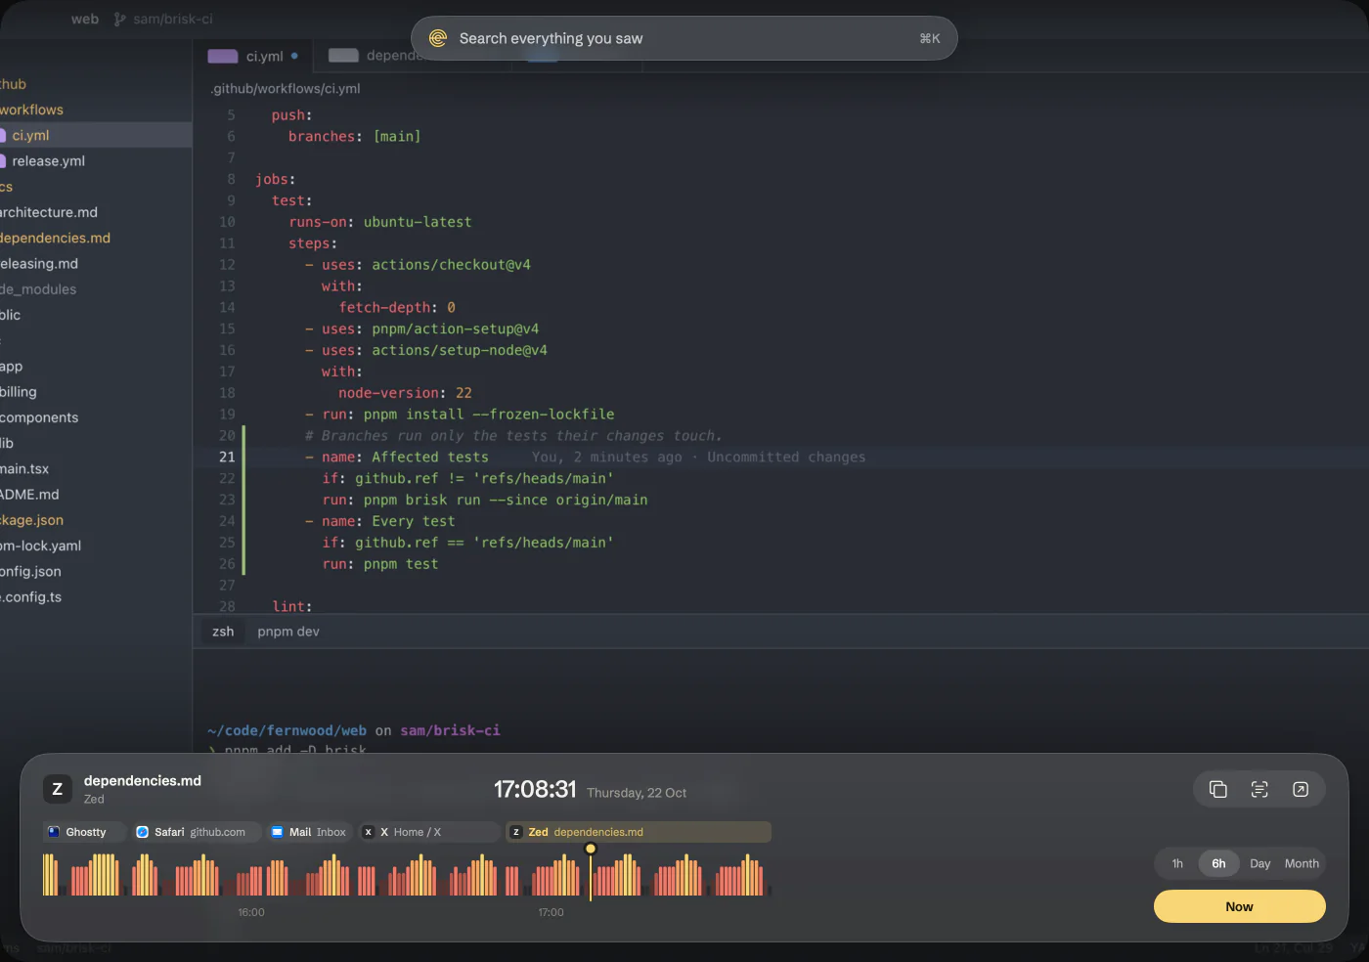Select the 1h time range
1369x962 pixels.
pos(1177,863)
